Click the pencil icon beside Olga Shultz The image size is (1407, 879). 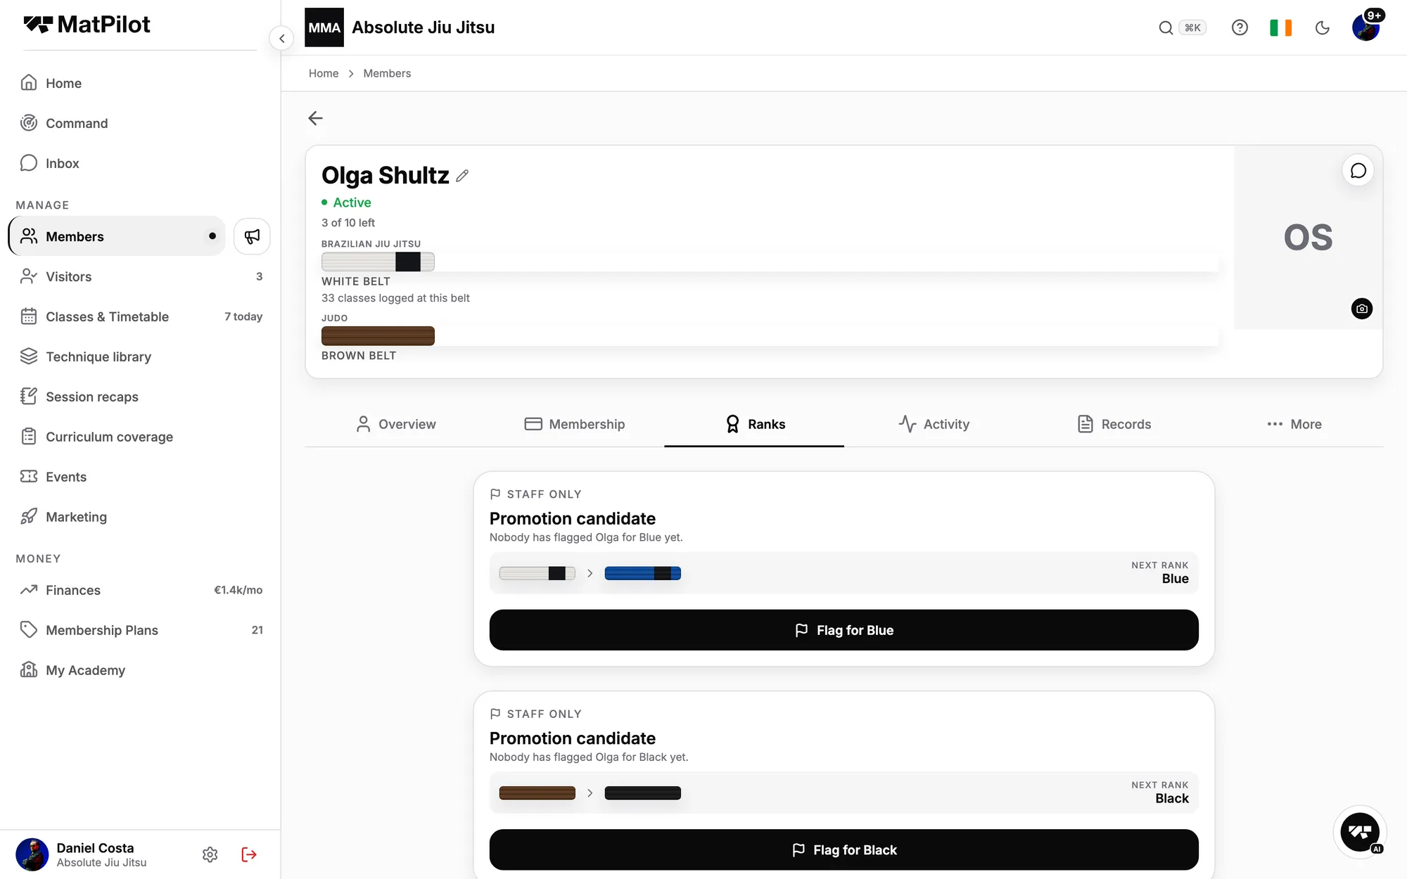click(462, 176)
